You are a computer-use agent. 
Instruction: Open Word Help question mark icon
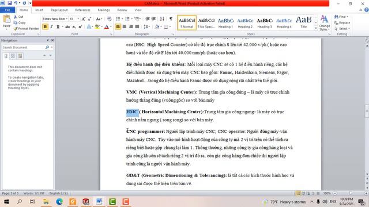(367, 10)
